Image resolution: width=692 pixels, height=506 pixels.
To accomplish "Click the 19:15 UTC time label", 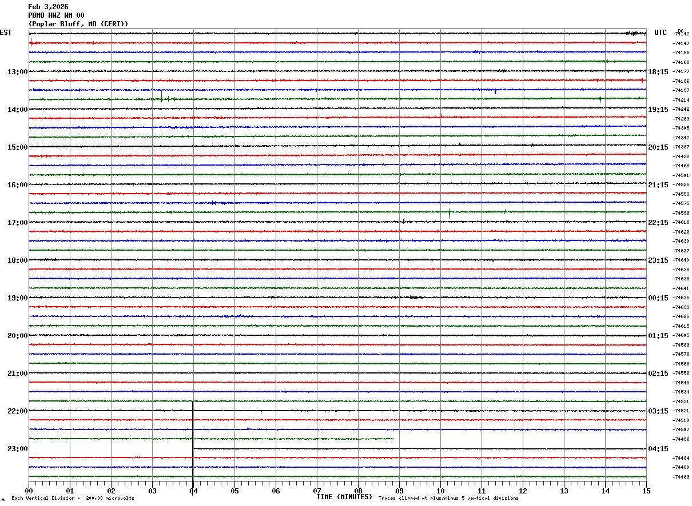I will click(x=658, y=110).
